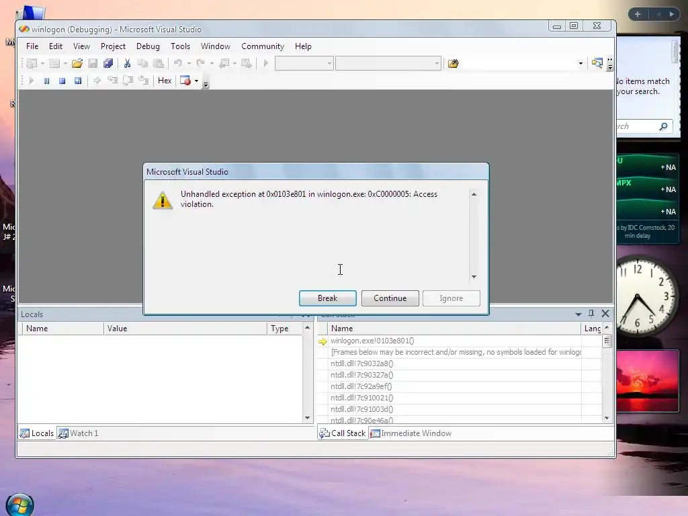Click the Paste toolbar icon
The width and height of the screenshot is (688, 516).
pyautogui.click(x=159, y=64)
